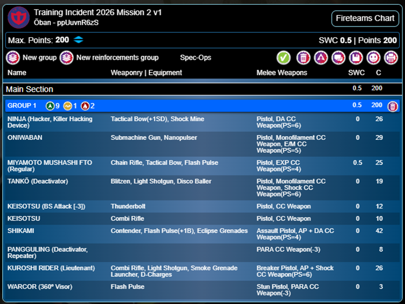Image resolution: width=405 pixels, height=304 pixels.
Task: Click the Name column header
Action: click(x=17, y=73)
